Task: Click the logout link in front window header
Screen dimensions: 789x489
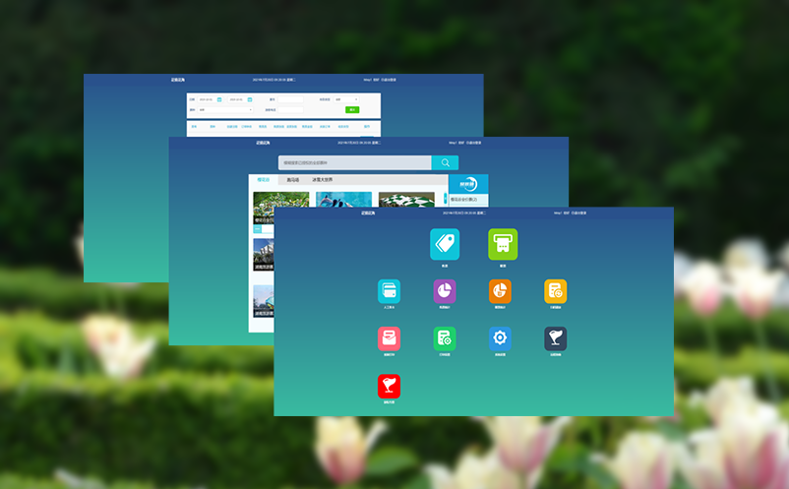Action: click(x=579, y=214)
